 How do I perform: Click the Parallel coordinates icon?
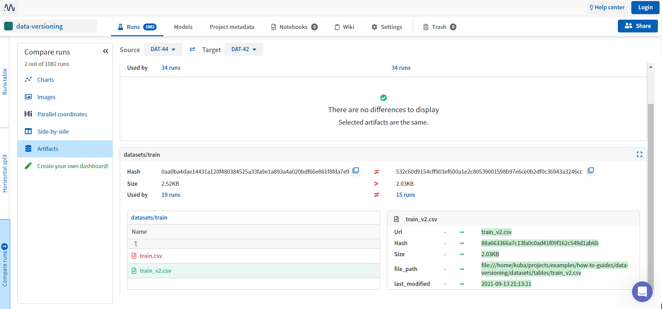tap(28, 114)
